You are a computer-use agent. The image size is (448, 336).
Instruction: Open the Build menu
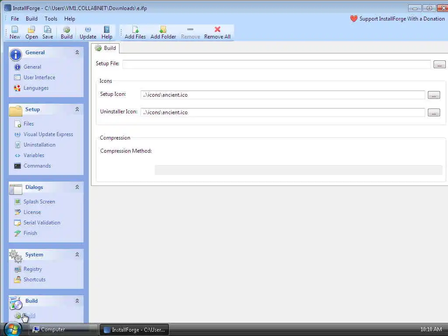click(31, 19)
